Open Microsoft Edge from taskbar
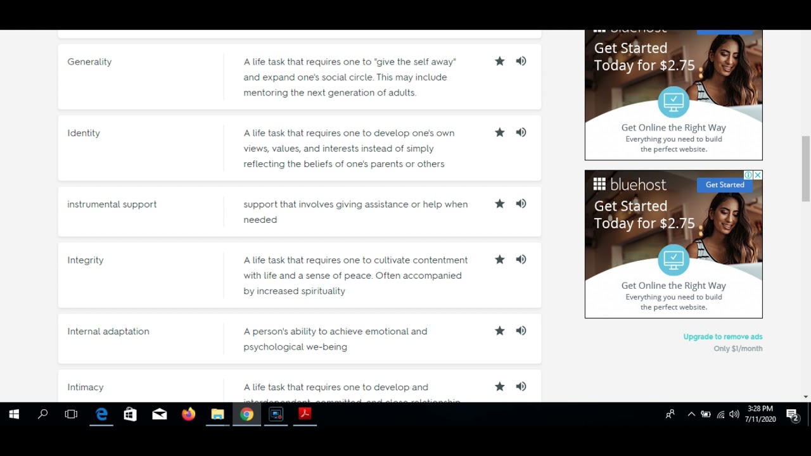811x456 pixels. click(101, 414)
